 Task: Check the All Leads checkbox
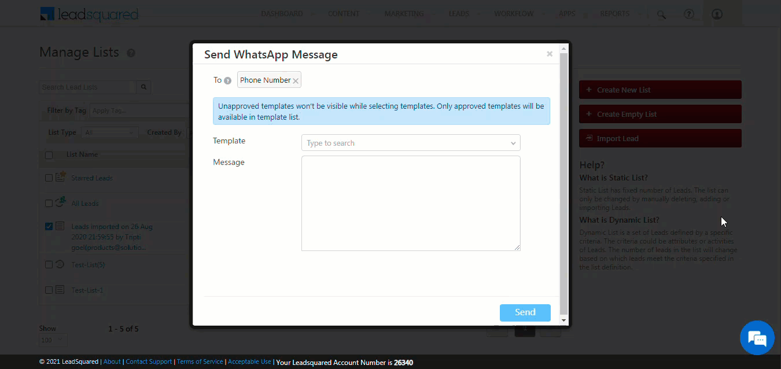49,204
